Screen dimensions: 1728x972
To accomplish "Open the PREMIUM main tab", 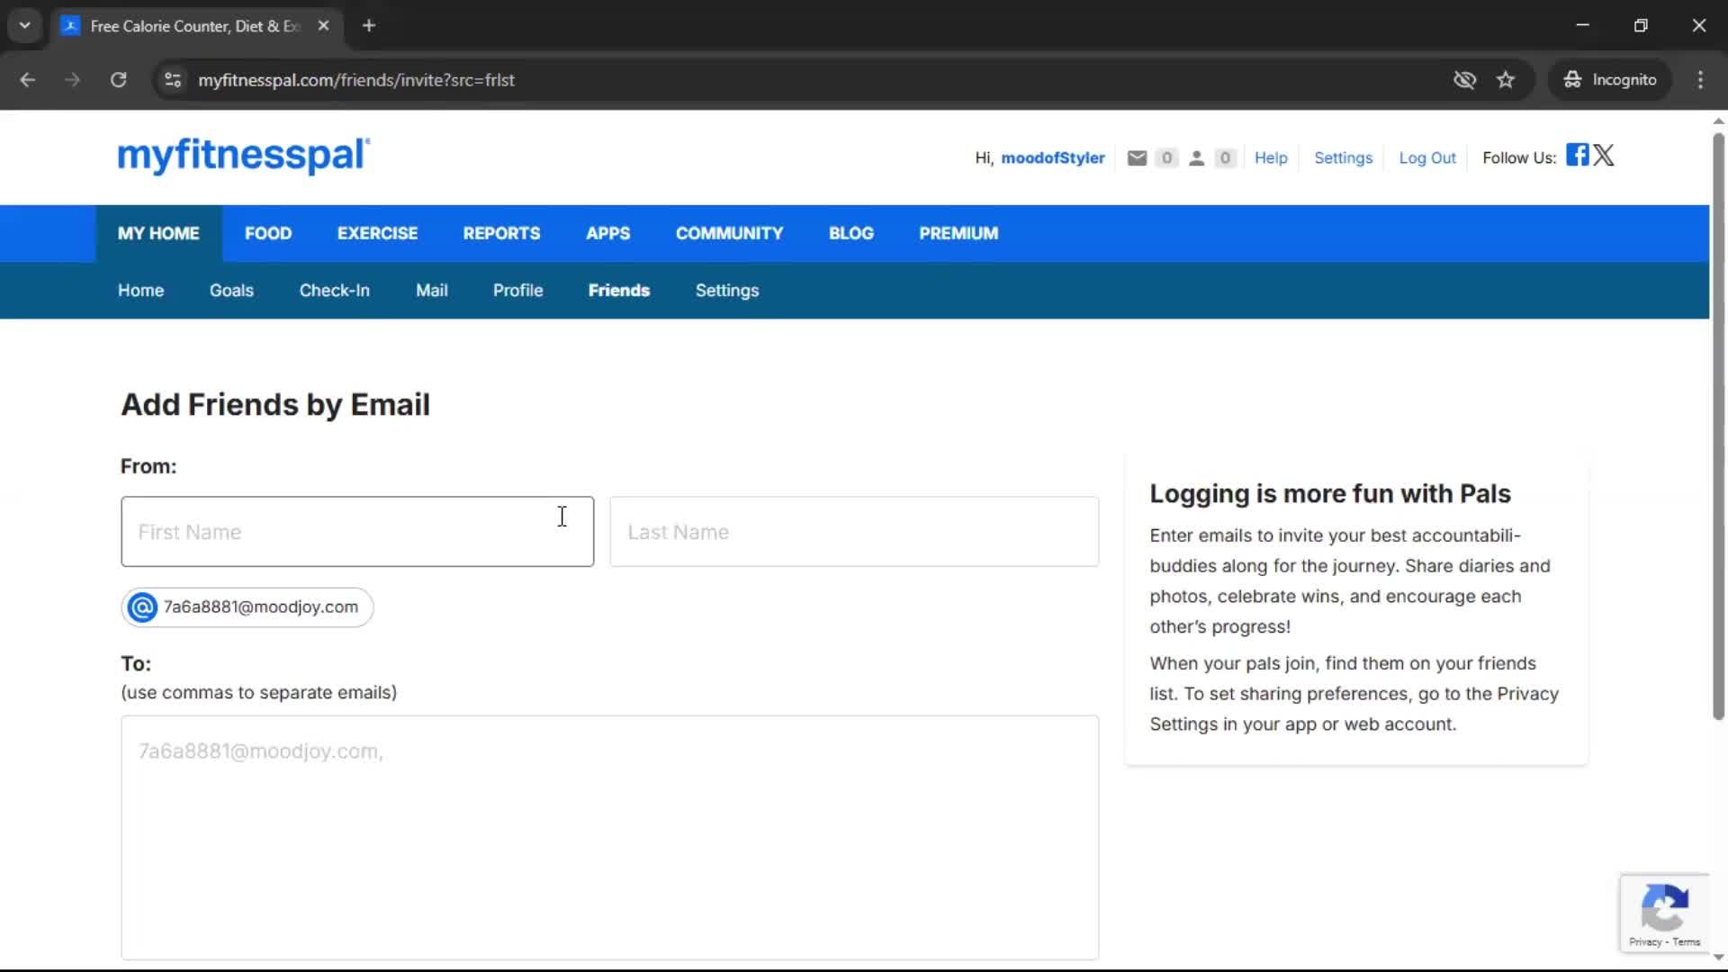I will click(x=958, y=234).
